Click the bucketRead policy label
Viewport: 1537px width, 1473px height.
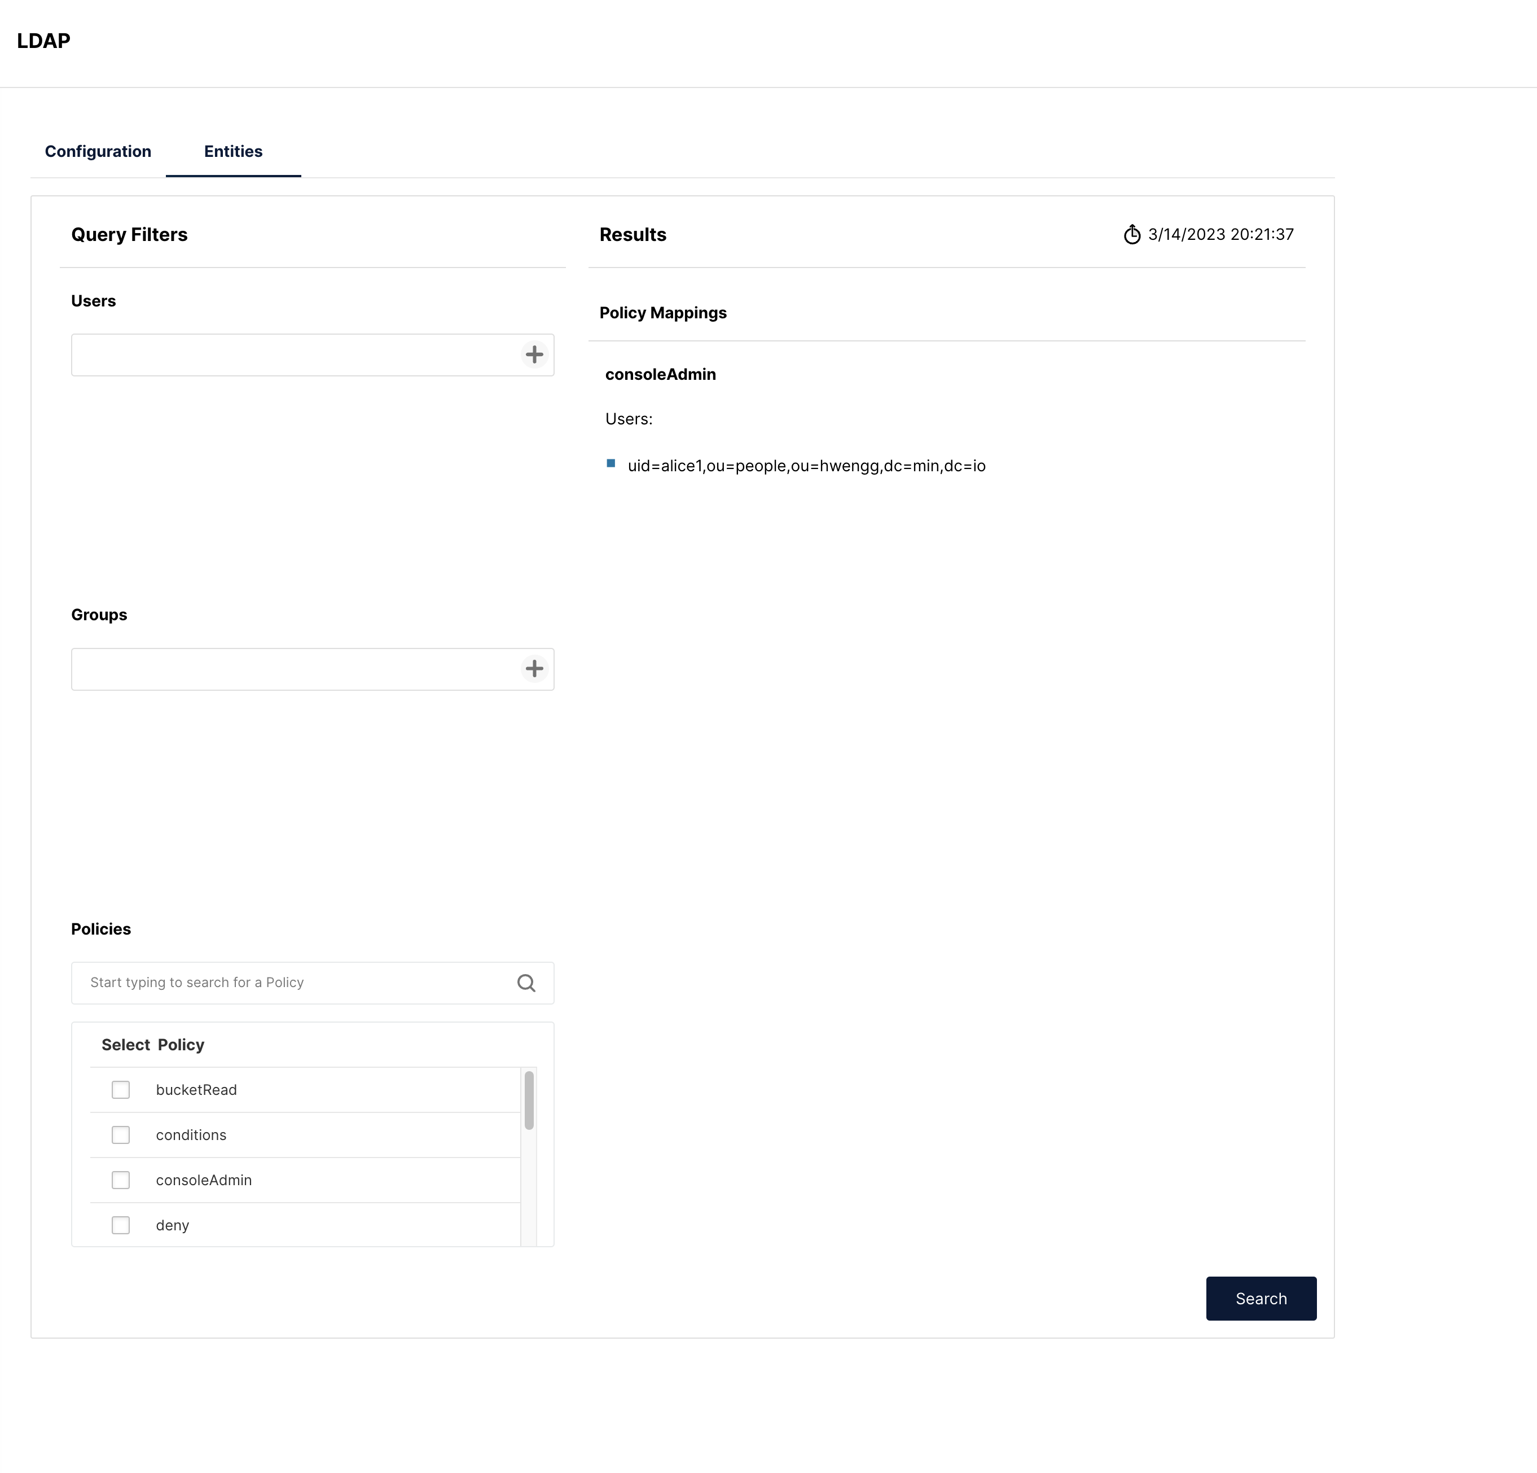point(196,1090)
